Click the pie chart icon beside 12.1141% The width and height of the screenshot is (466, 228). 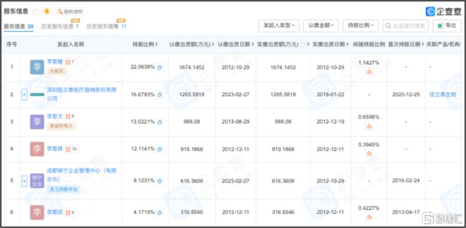[160, 149]
